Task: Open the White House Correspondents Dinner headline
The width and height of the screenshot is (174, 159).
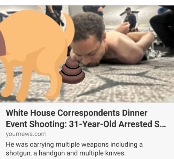Action: 77,113
